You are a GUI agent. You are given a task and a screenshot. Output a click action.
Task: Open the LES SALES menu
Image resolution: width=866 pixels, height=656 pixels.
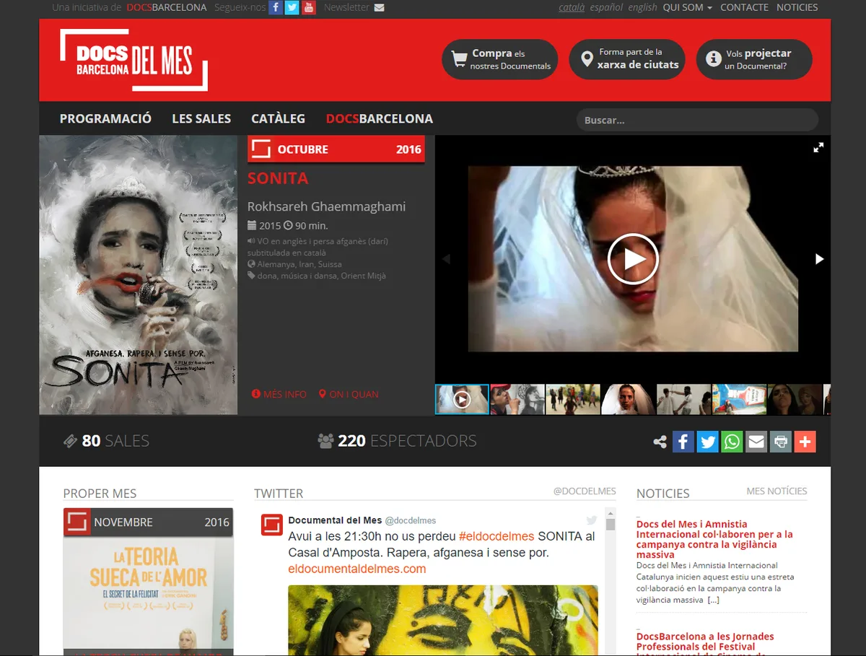click(201, 118)
